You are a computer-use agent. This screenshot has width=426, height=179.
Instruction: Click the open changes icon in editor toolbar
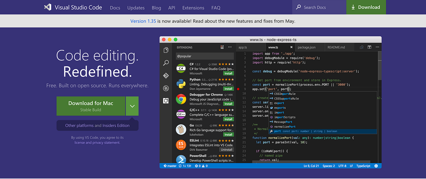click(x=362, y=47)
